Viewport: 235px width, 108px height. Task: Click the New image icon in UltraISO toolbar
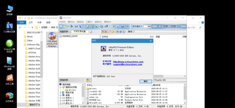pyautogui.click(x=61, y=26)
